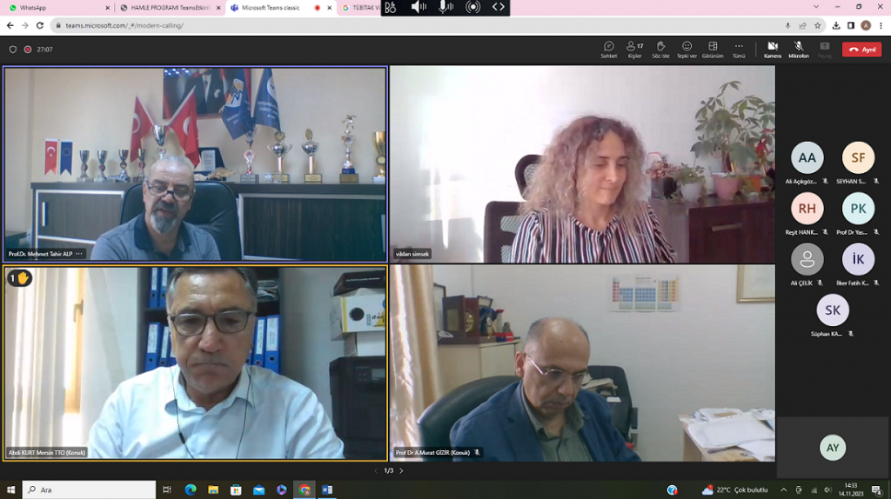
Task: Select vildan simsek's video tile
Action: (x=582, y=163)
